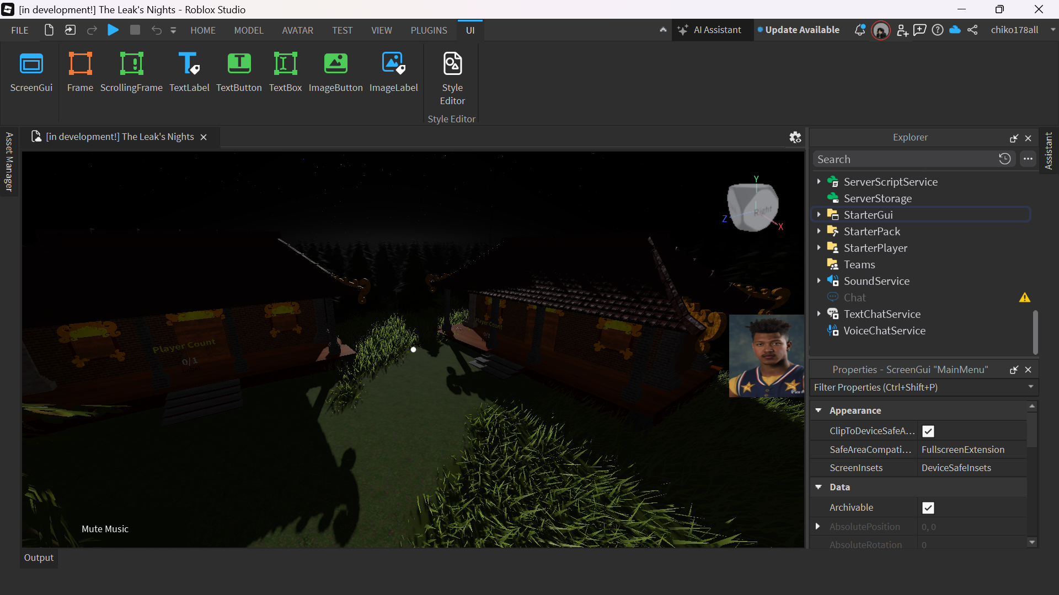Click the Update Available button
This screenshot has width=1059, height=595.
point(798,30)
